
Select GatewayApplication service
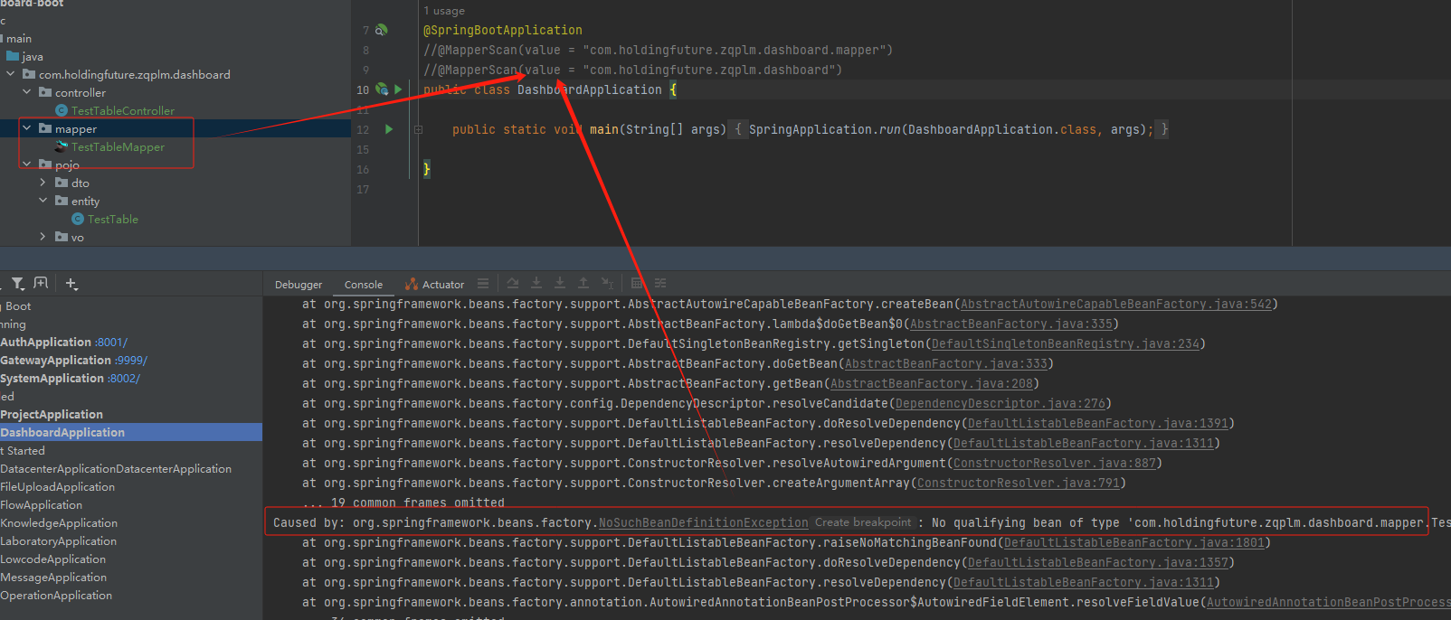(x=55, y=360)
